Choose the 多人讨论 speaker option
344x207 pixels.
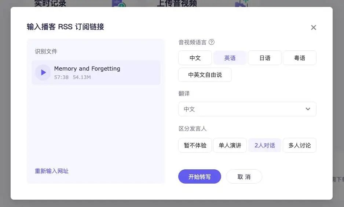pyautogui.click(x=299, y=145)
